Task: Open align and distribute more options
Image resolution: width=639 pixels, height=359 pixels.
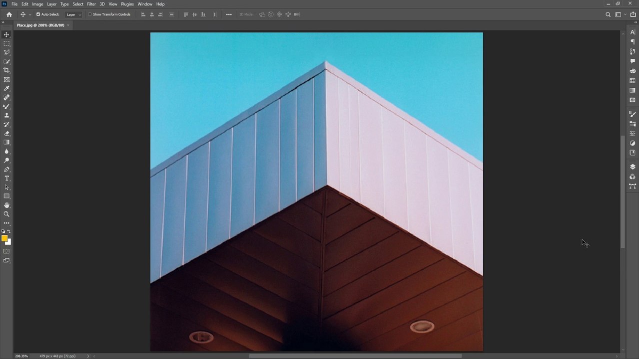Action: pos(229,14)
